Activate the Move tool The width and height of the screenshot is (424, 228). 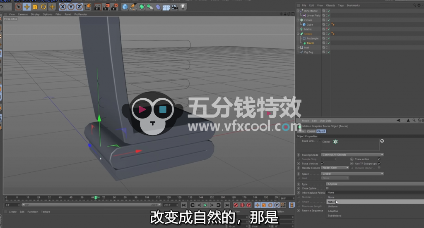pyautogui.click(x=27, y=7)
